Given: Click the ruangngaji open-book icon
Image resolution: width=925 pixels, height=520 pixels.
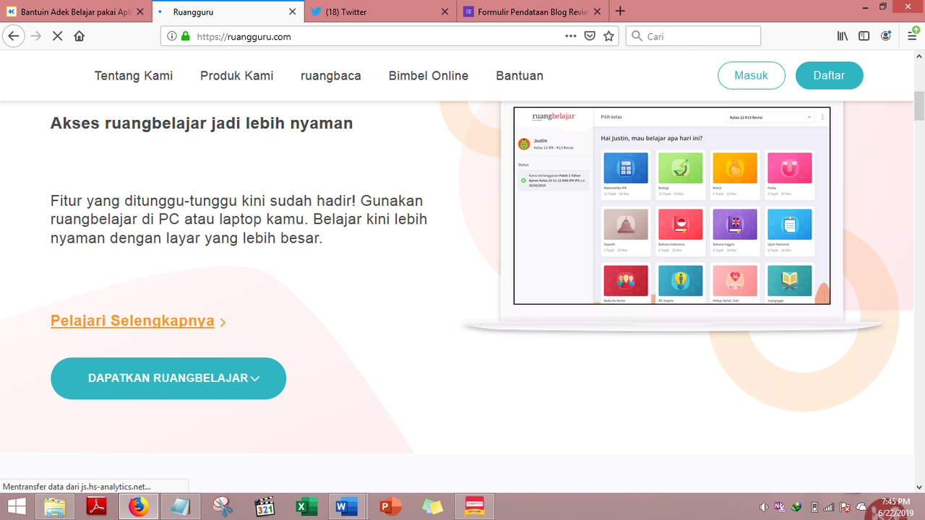Looking at the screenshot, I should 788,282.
